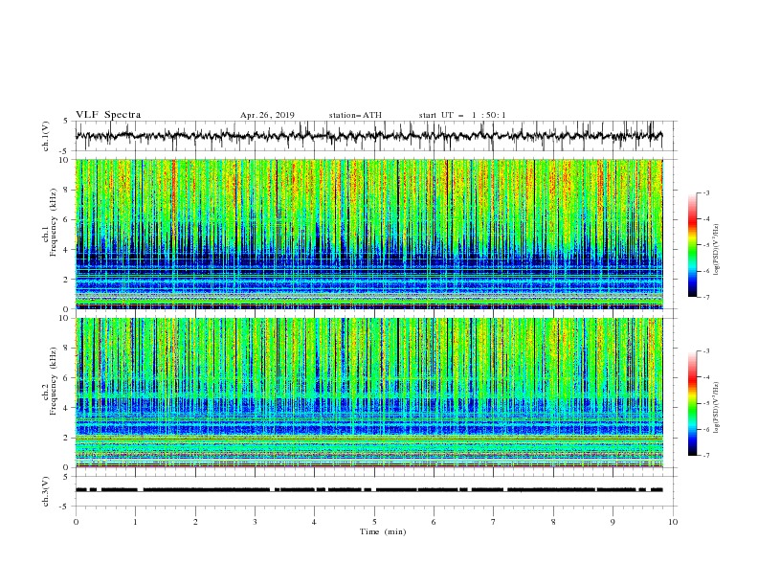The height and width of the screenshot is (586, 758).
Task: Click the "VLF Spectra" title text
Action: [108, 115]
